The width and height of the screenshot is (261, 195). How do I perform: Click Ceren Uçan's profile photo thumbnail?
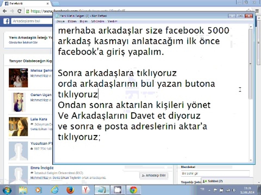(18, 102)
